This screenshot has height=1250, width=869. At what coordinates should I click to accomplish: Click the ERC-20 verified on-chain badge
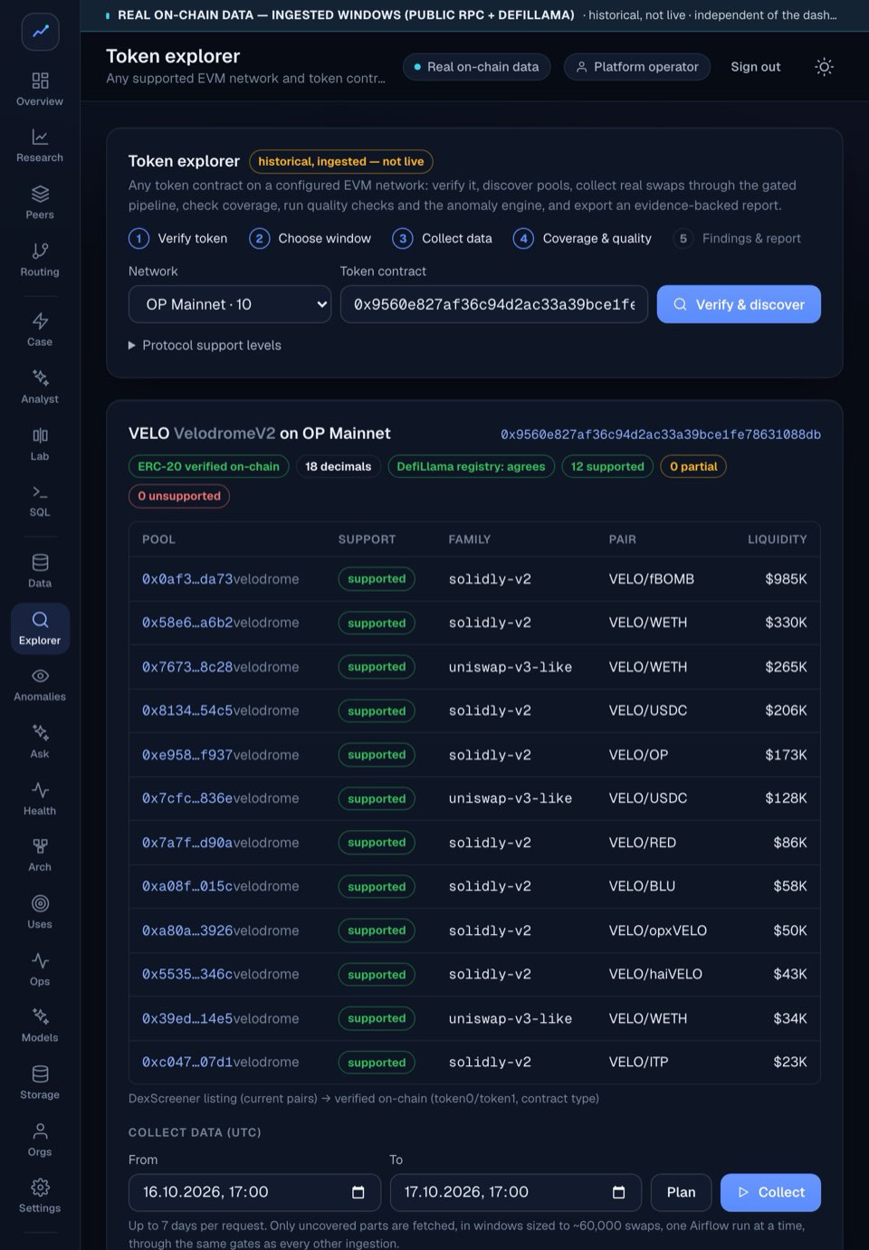pyautogui.click(x=208, y=466)
